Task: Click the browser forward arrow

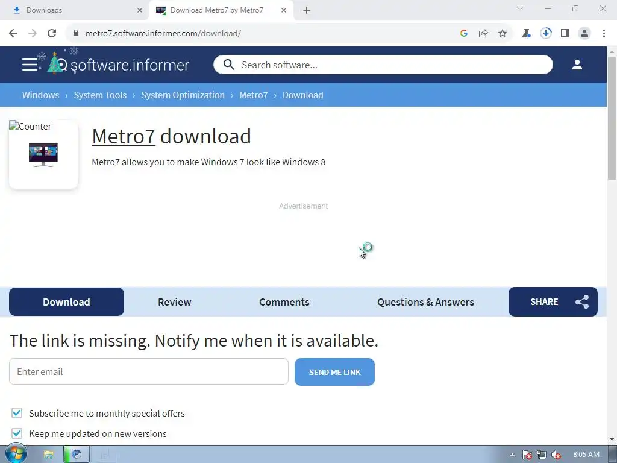Action: pos(33,34)
